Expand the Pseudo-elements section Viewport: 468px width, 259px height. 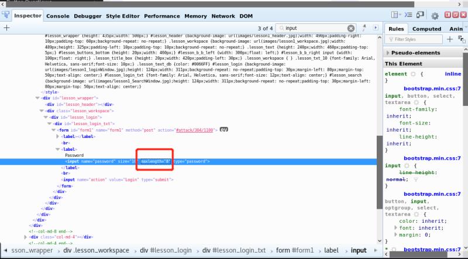[388, 53]
